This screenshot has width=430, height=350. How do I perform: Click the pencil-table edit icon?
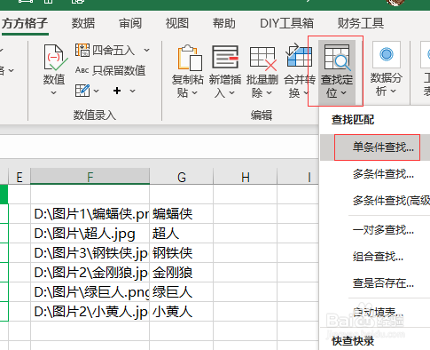[82, 91]
